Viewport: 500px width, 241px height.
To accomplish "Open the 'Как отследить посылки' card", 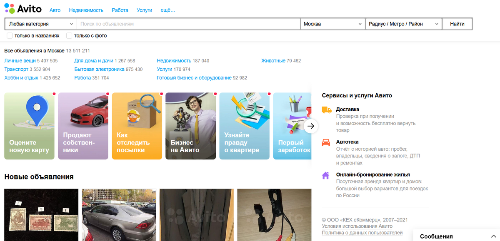I will point(137,126).
